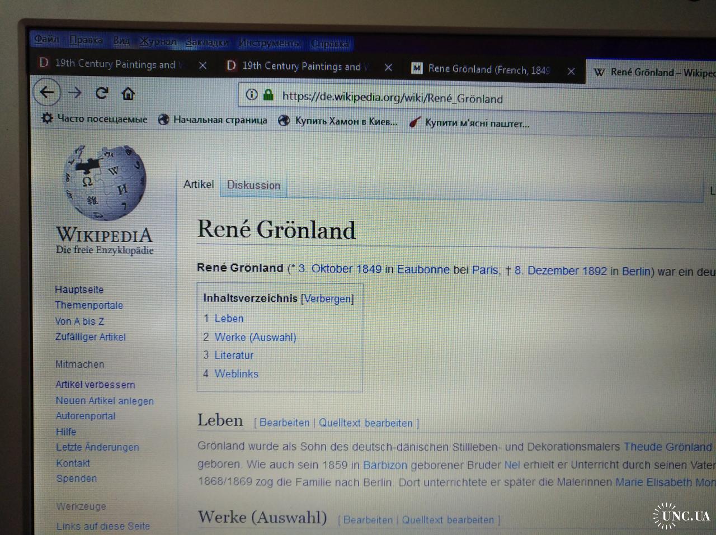Click Bearbeiten next to Werke (Auswahl)

point(368,520)
